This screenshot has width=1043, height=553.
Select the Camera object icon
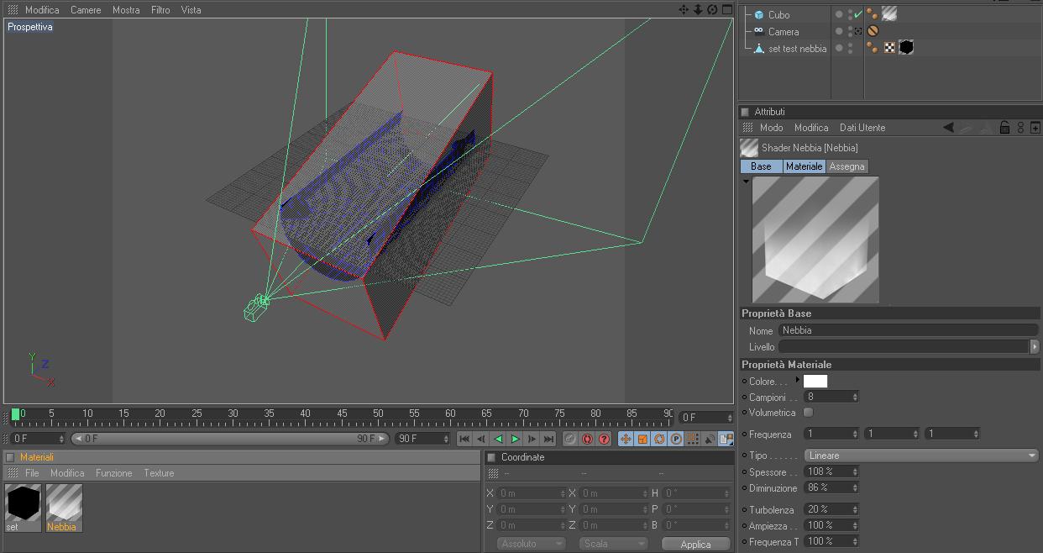tap(759, 31)
